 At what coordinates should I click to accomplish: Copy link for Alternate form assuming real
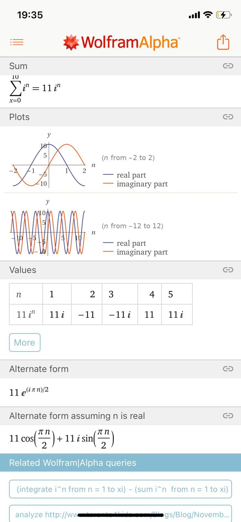point(228,416)
